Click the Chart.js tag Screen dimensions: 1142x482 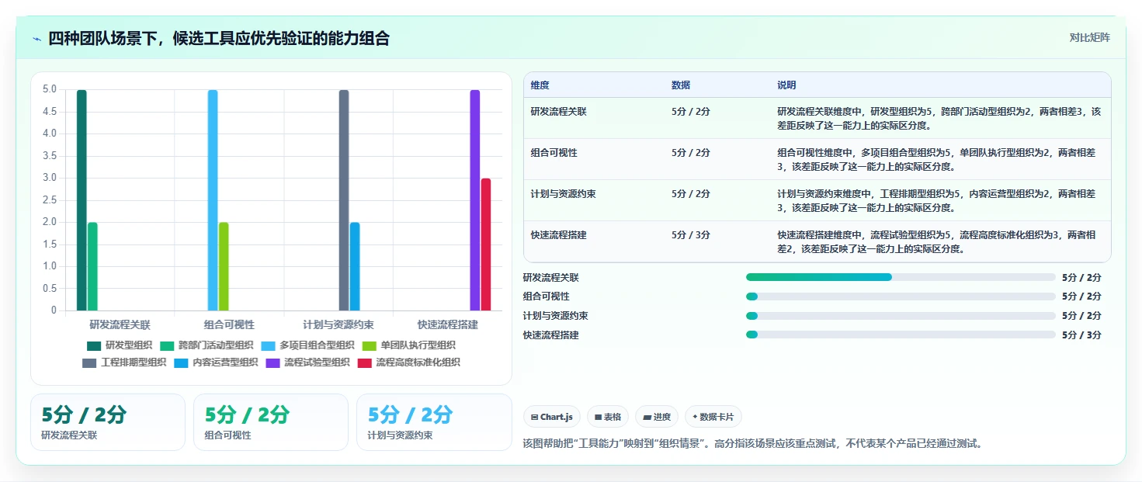(x=552, y=417)
